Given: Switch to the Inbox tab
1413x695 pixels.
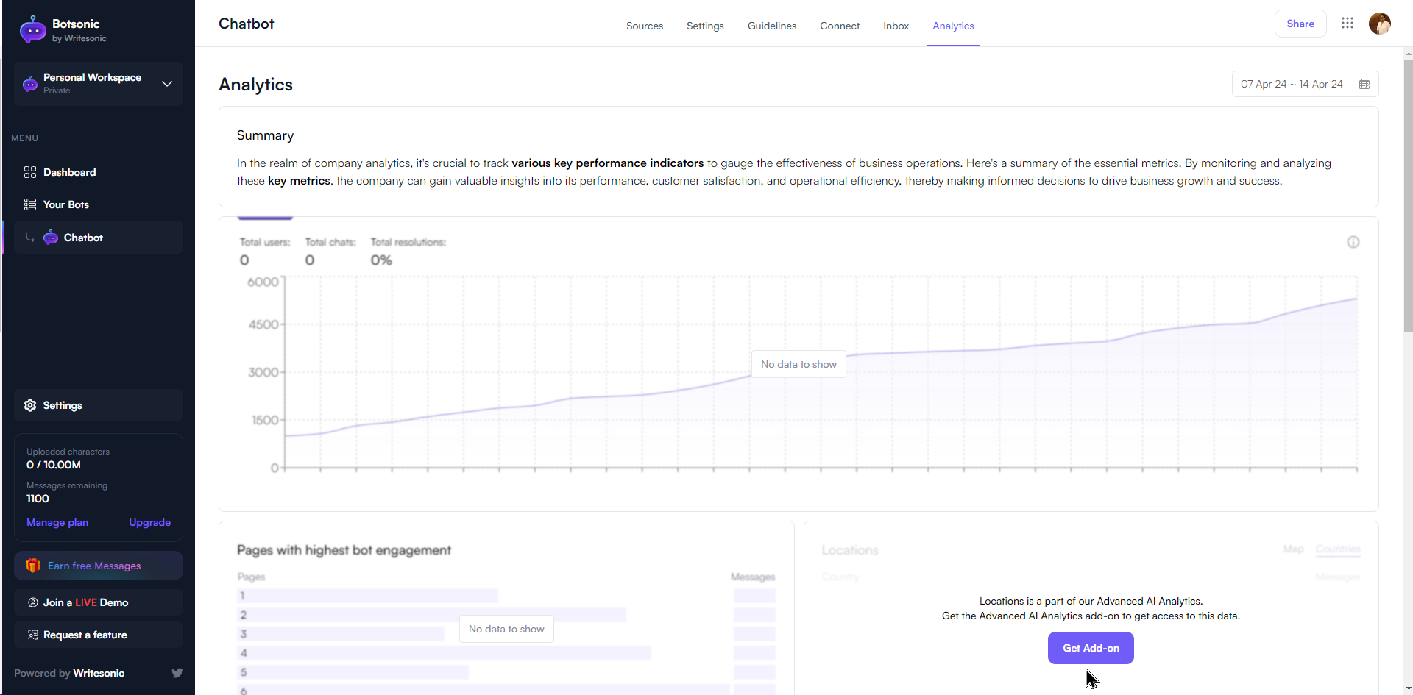Looking at the screenshot, I should click(896, 26).
